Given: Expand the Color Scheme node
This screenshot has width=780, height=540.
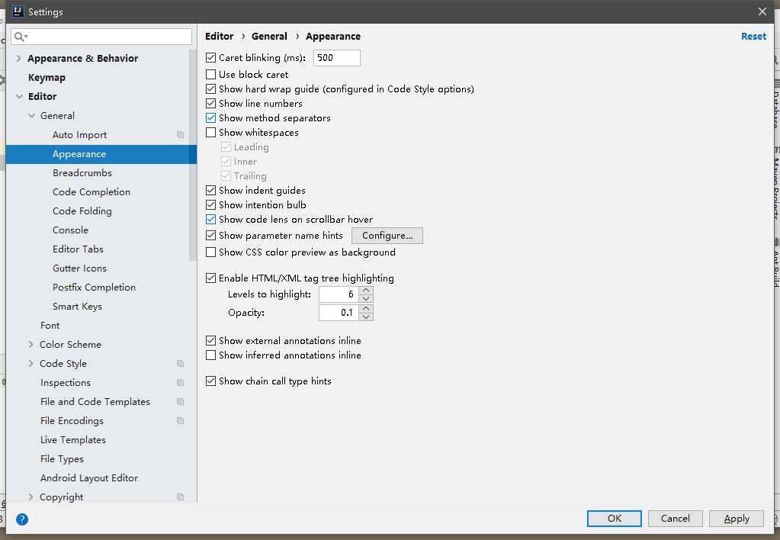Looking at the screenshot, I should (x=30, y=345).
